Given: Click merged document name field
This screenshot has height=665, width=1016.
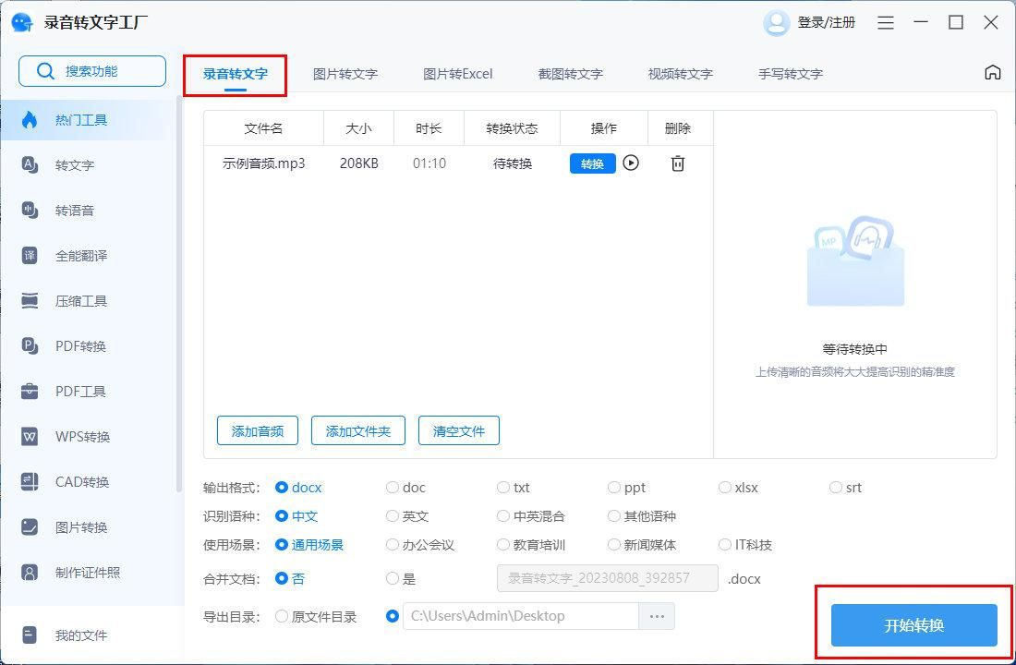Looking at the screenshot, I should click(608, 578).
